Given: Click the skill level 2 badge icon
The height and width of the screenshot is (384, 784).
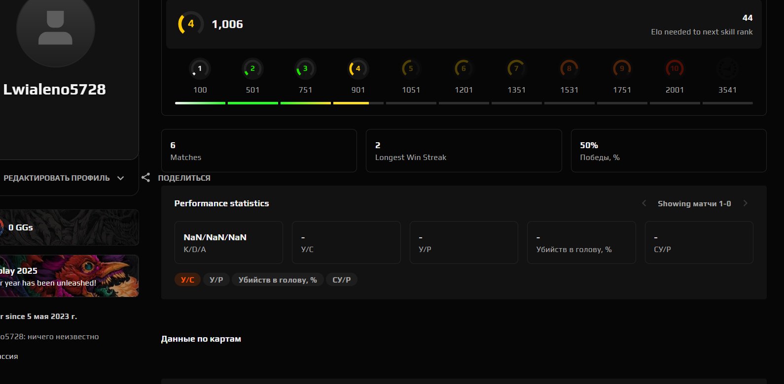Looking at the screenshot, I should point(252,69).
